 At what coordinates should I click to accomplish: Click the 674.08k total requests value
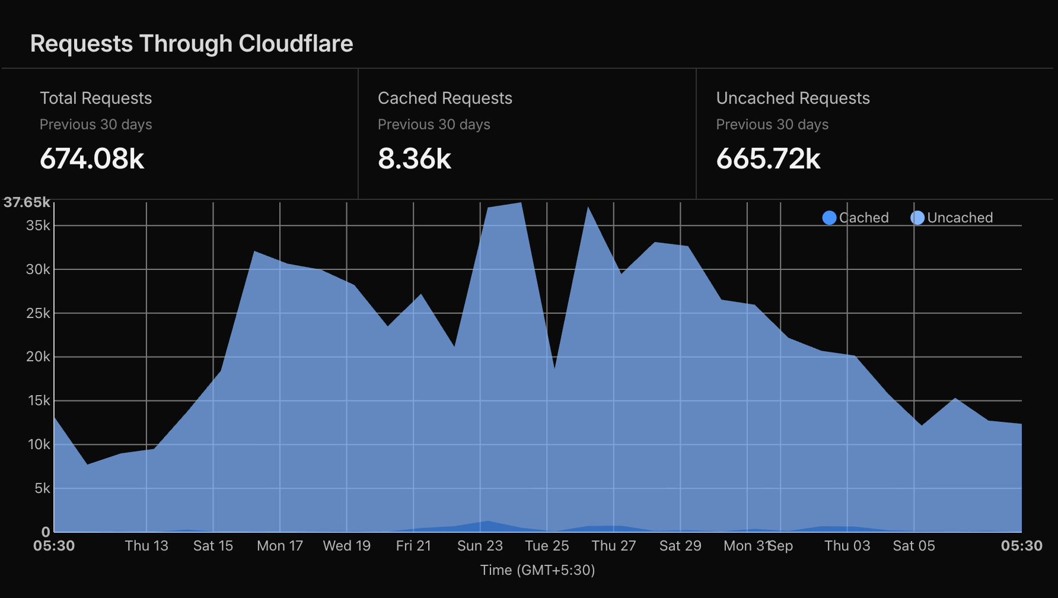pos(92,159)
